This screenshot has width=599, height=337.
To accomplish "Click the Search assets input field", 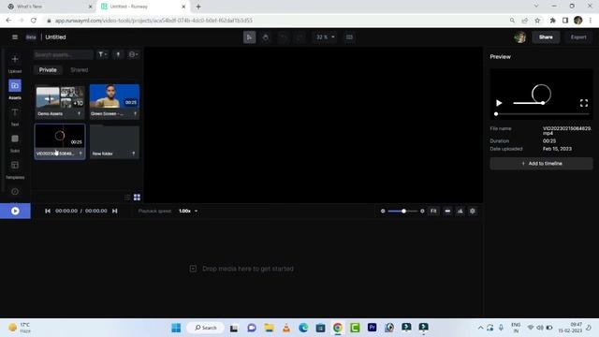I will pos(63,54).
